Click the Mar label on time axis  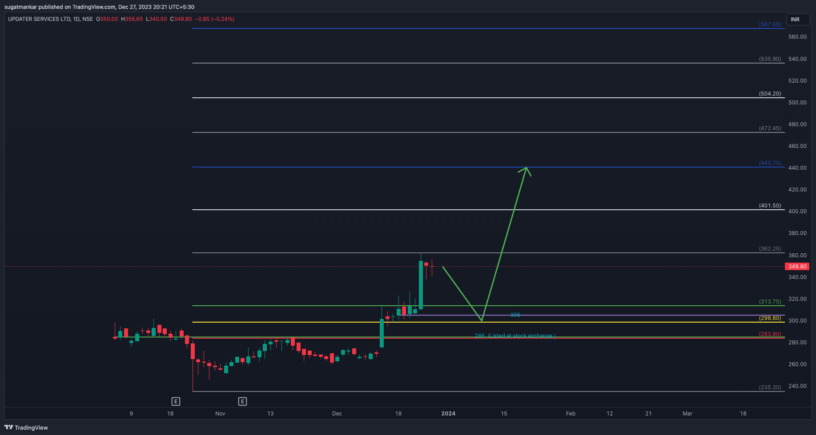point(687,414)
